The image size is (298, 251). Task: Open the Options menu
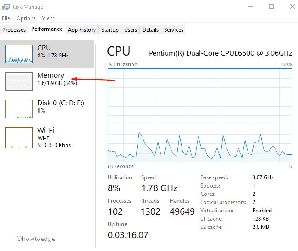click(26, 18)
